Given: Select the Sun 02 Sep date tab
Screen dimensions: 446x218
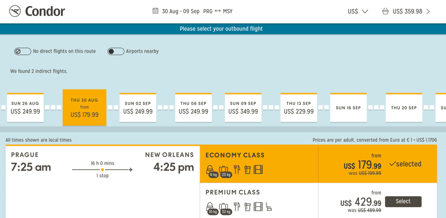Looking at the screenshot, I should [138, 108].
